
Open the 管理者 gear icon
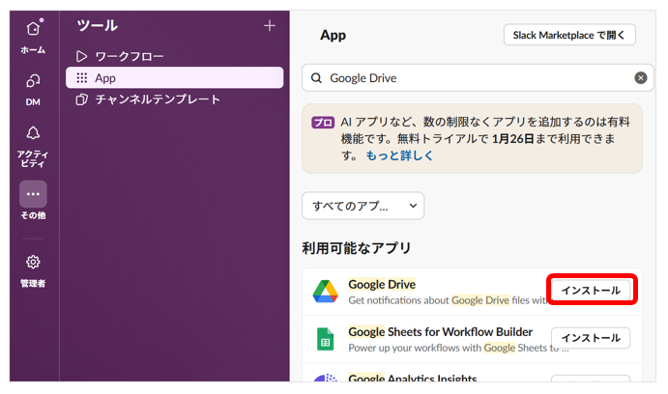point(33,262)
